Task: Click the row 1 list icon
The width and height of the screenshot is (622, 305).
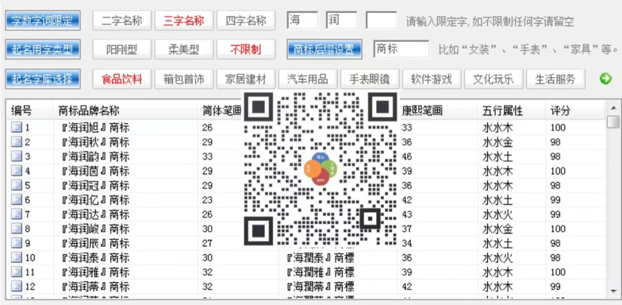Action: tap(16, 128)
